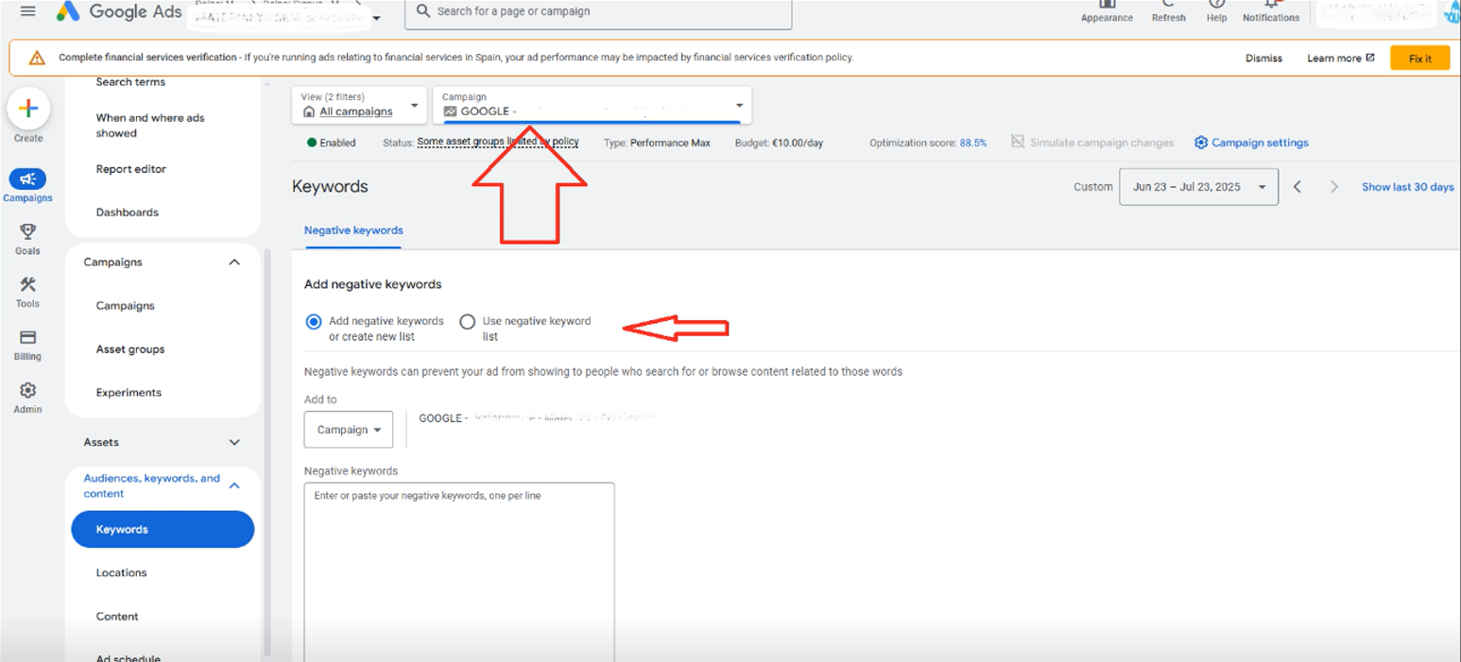Click the 88.5% optimization score link
Viewport: 1461px width, 662px height.
pos(973,143)
